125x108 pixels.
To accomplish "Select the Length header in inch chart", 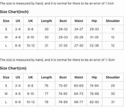I will [x=47, y=21].
